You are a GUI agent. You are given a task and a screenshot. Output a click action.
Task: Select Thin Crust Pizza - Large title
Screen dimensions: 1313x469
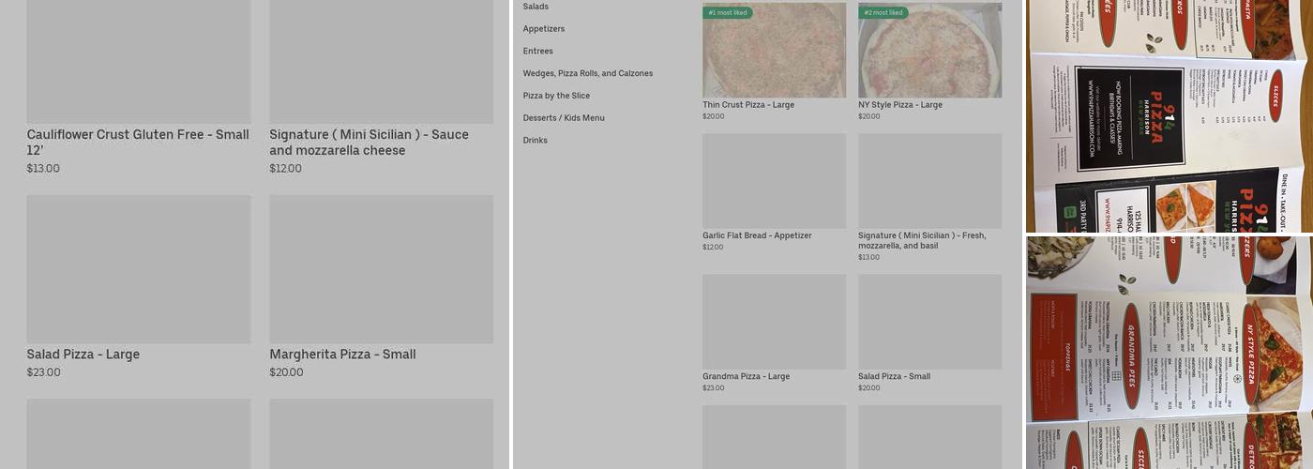(x=748, y=105)
